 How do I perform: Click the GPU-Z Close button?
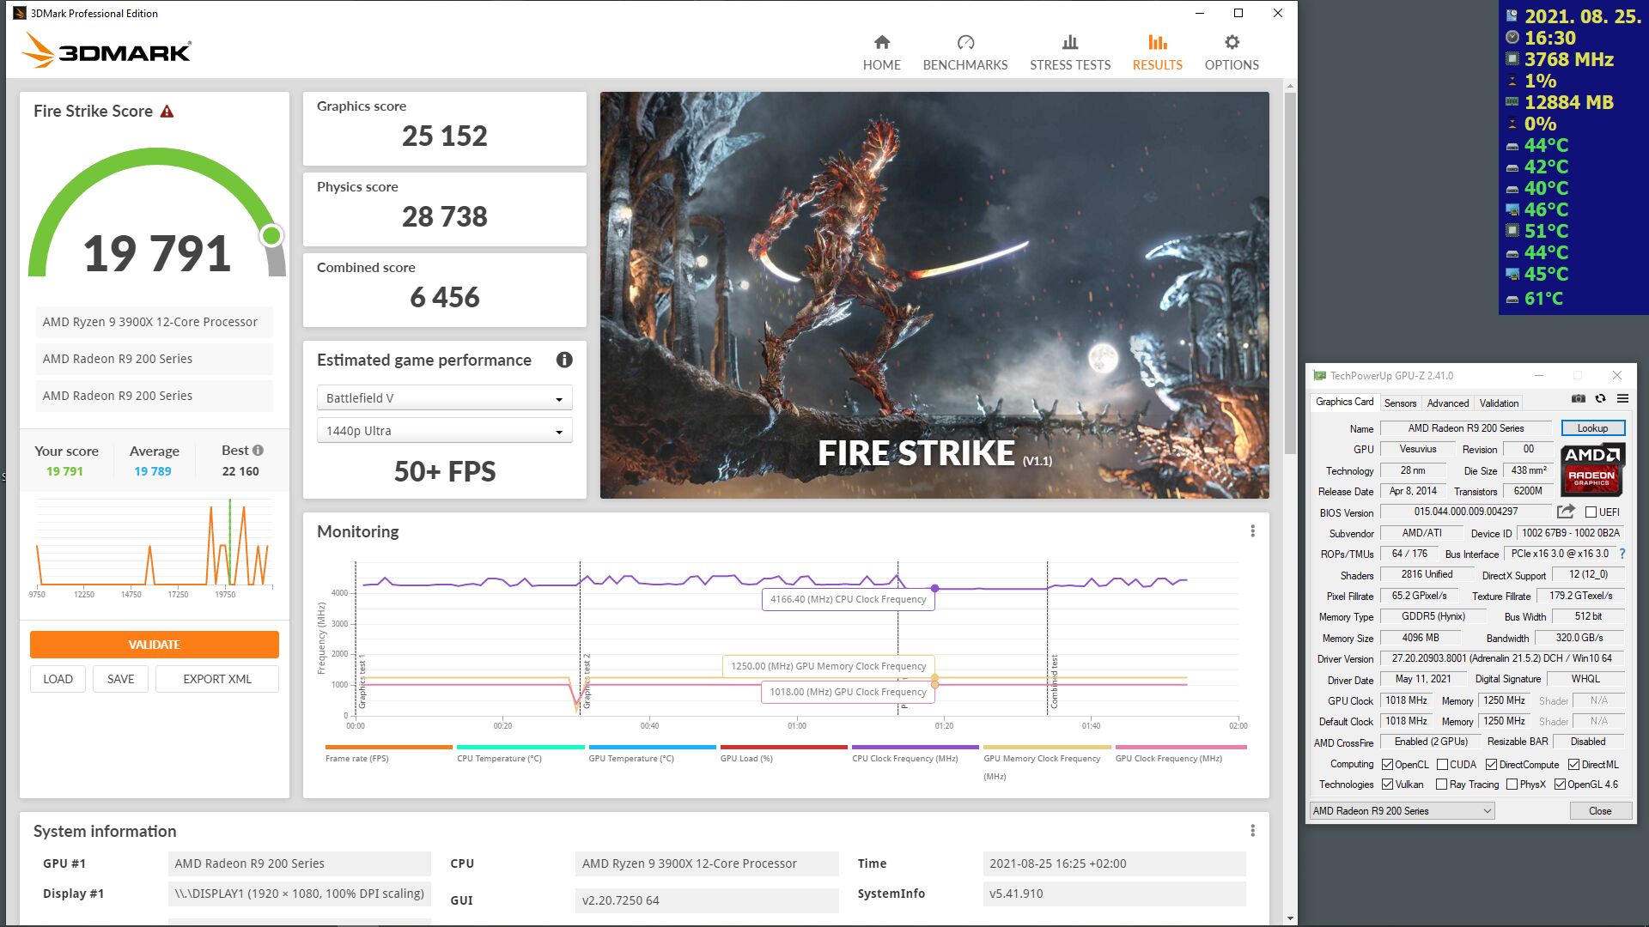click(x=1600, y=810)
